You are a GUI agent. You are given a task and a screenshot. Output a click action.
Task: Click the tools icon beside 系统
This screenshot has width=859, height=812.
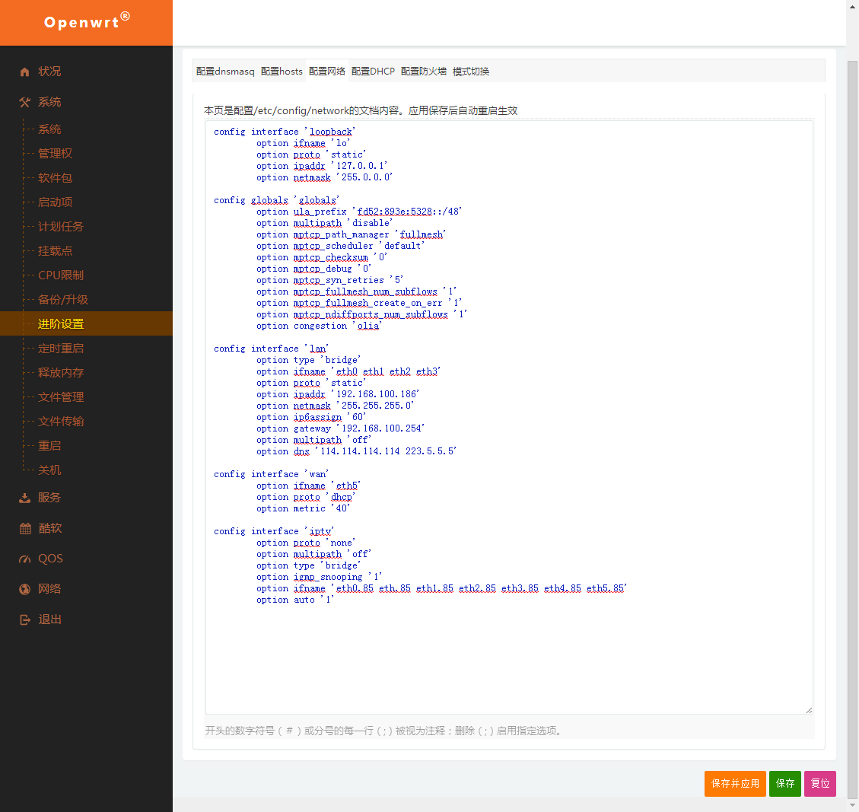coord(25,102)
